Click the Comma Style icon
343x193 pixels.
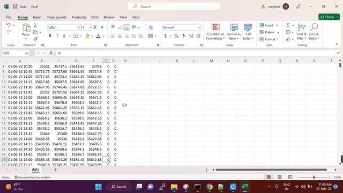(183, 36)
